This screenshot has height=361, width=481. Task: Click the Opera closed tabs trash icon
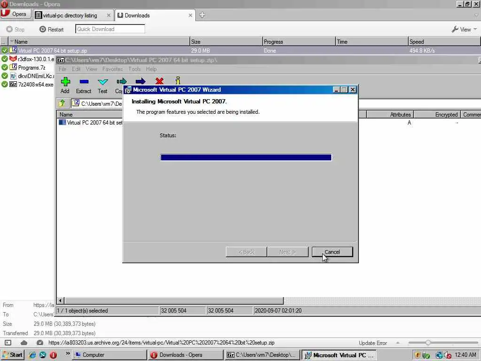pyautogui.click(x=476, y=15)
